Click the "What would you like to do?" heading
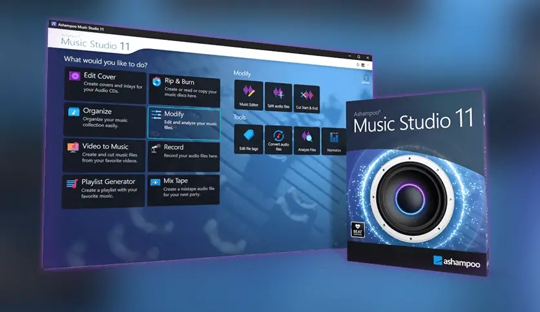The image size is (540, 312). (106, 61)
